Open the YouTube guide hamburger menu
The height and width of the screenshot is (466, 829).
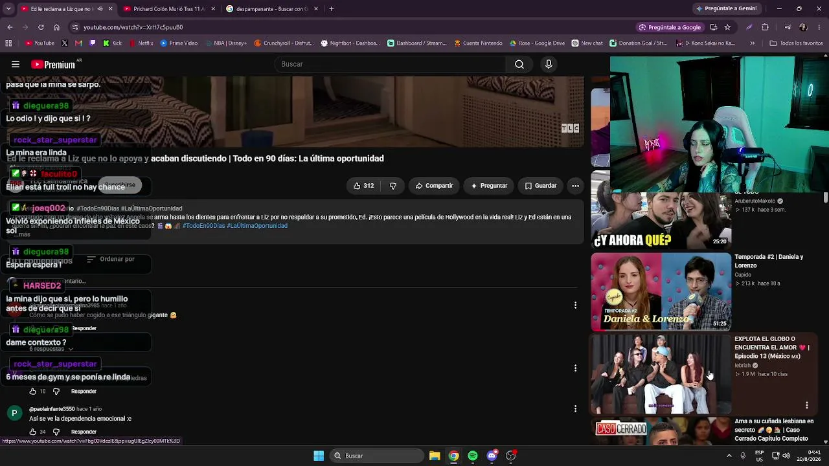tap(16, 64)
